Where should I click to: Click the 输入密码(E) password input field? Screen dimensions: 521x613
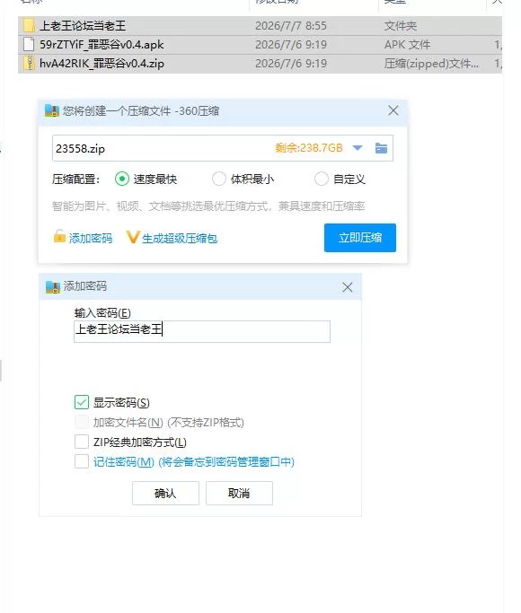[202, 331]
